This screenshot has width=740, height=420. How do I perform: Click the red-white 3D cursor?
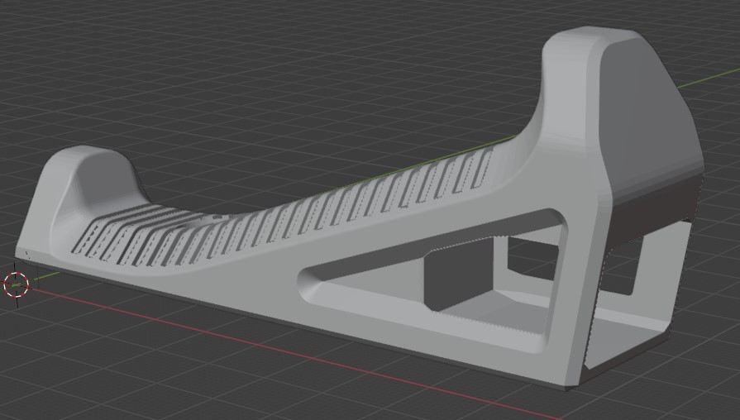coord(16,284)
